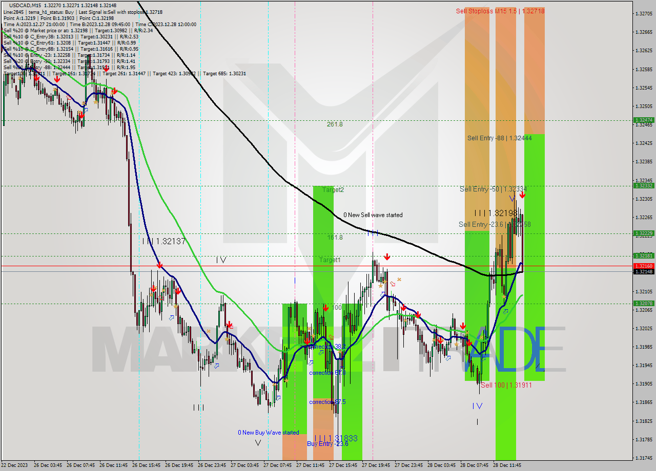Click the red sell arrow above the latest candle
The height and width of the screenshot is (471, 656).
[x=523, y=195]
